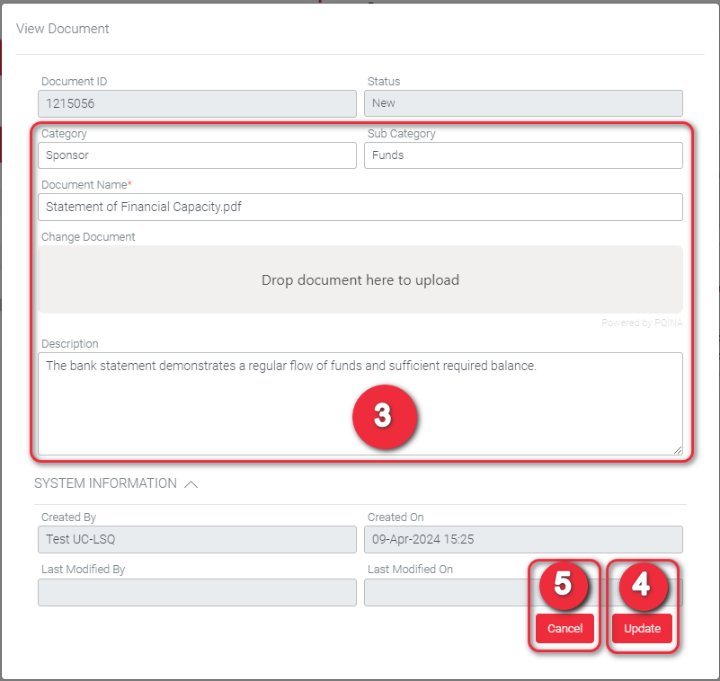Click the red number 3 callout badge
Image resolution: width=720 pixels, height=681 pixels.
coord(383,416)
